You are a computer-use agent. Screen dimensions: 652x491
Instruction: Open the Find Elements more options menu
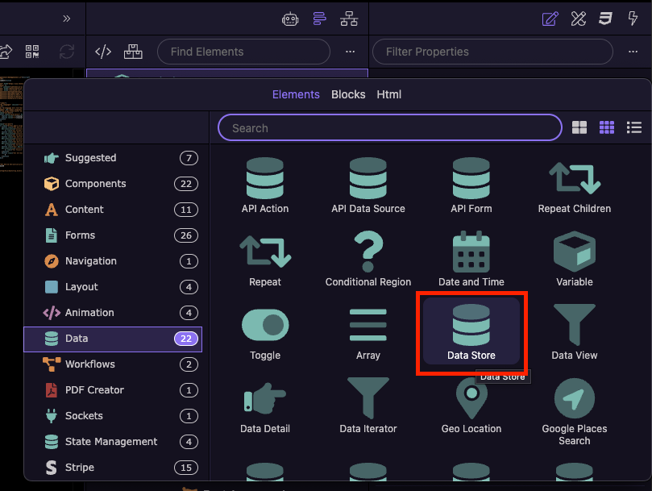[x=350, y=52]
